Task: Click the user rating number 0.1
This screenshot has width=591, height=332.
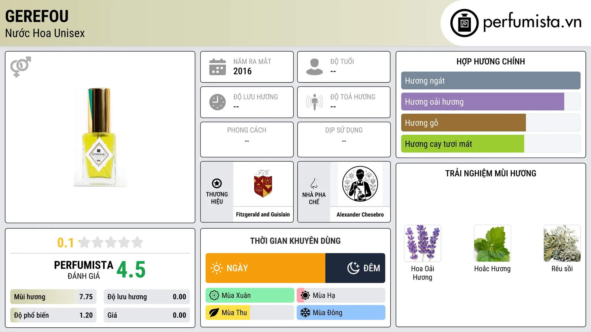Action: 66,243
